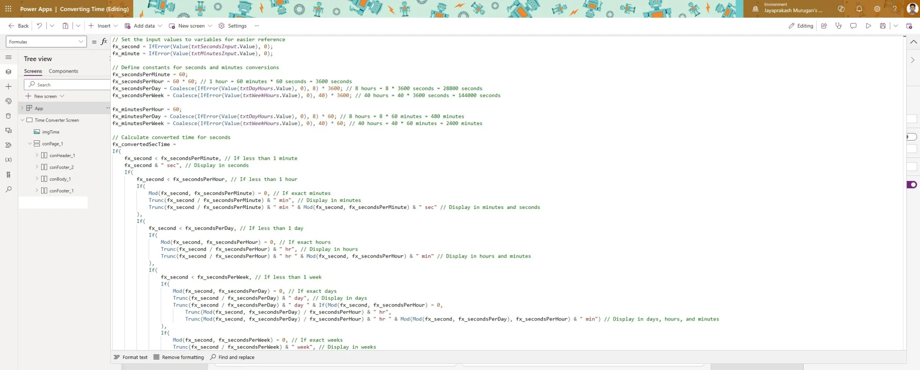Open the header settings gear
Screen dimensions: 920x370
[877, 9]
